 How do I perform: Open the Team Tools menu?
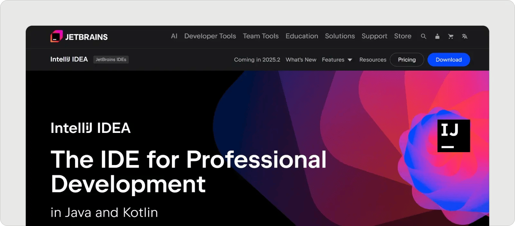pos(261,36)
